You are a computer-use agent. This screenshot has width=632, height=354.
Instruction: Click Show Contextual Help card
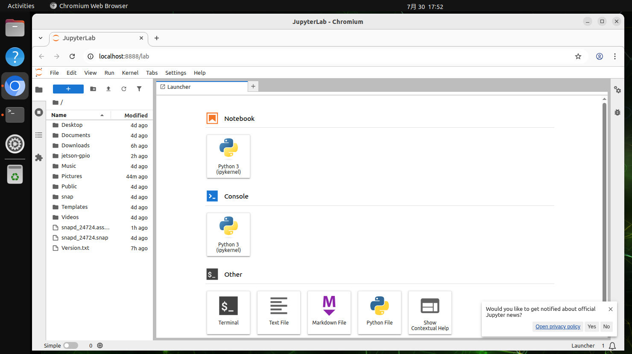pyautogui.click(x=430, y=313)
